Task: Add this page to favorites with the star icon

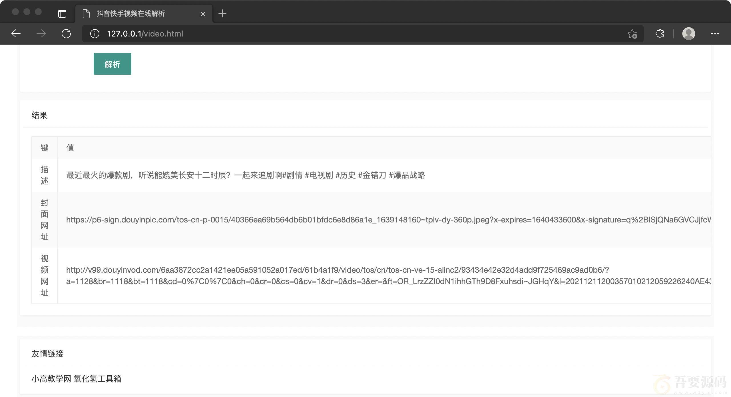Action: [x=632, y=34]
